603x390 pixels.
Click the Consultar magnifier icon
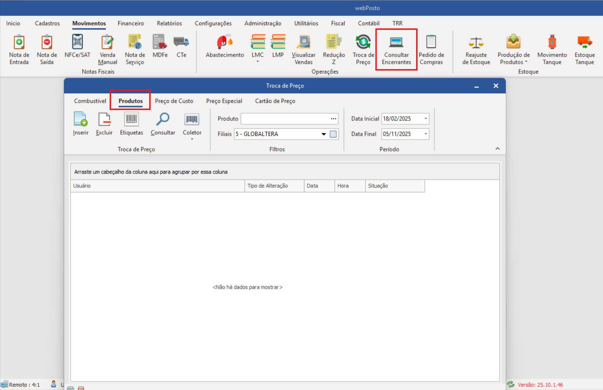tap(163, 120)
